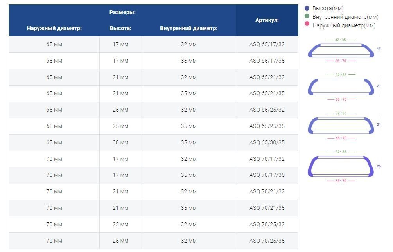The height and width of the screenshot is (252, 393).
Task: Toggle the Внутренний диаметр(мм) legend label
Action: click(345, 17)
